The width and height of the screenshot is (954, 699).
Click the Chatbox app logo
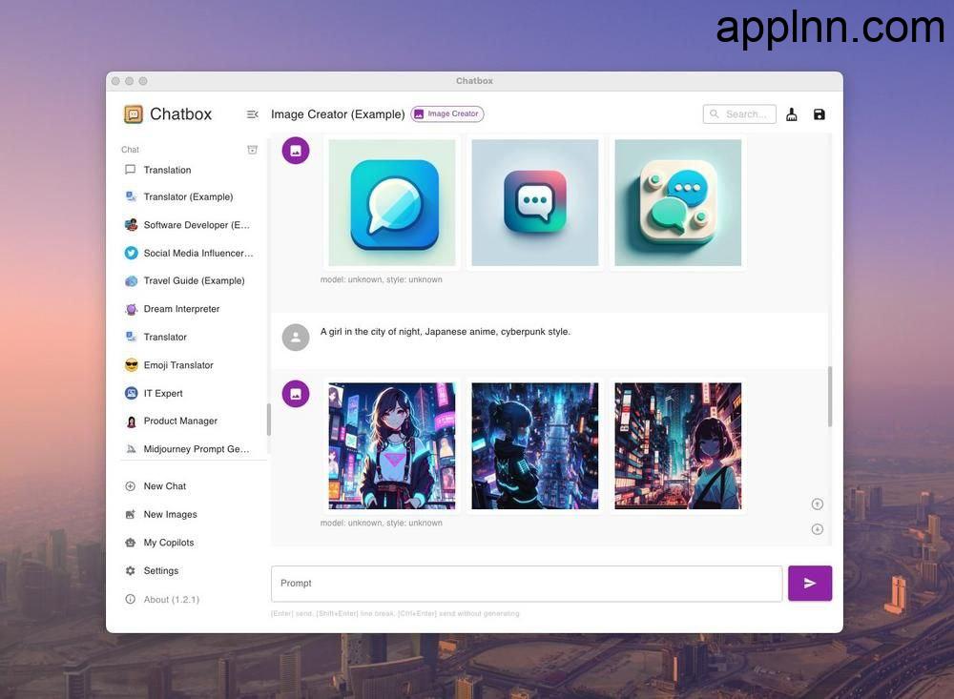[134, 113]
